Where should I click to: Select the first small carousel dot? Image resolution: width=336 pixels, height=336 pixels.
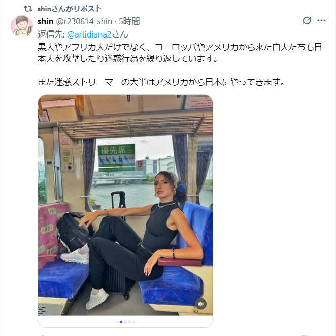[117, 322]
